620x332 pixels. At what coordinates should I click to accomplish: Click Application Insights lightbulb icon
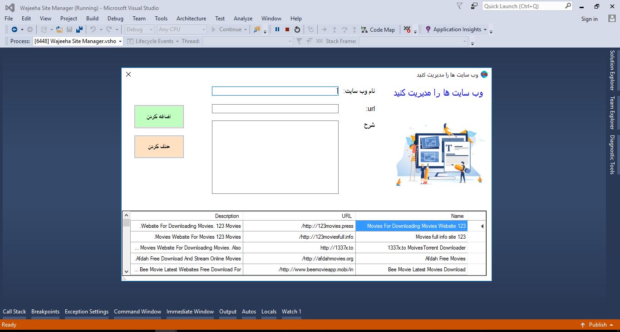coord(428,29)
